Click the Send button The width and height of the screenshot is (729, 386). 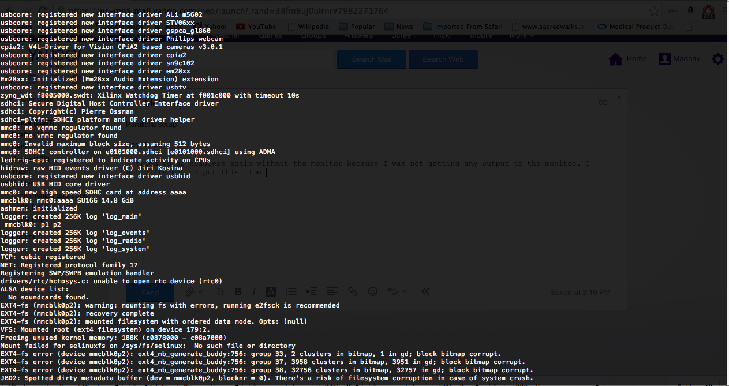point(149,292)
